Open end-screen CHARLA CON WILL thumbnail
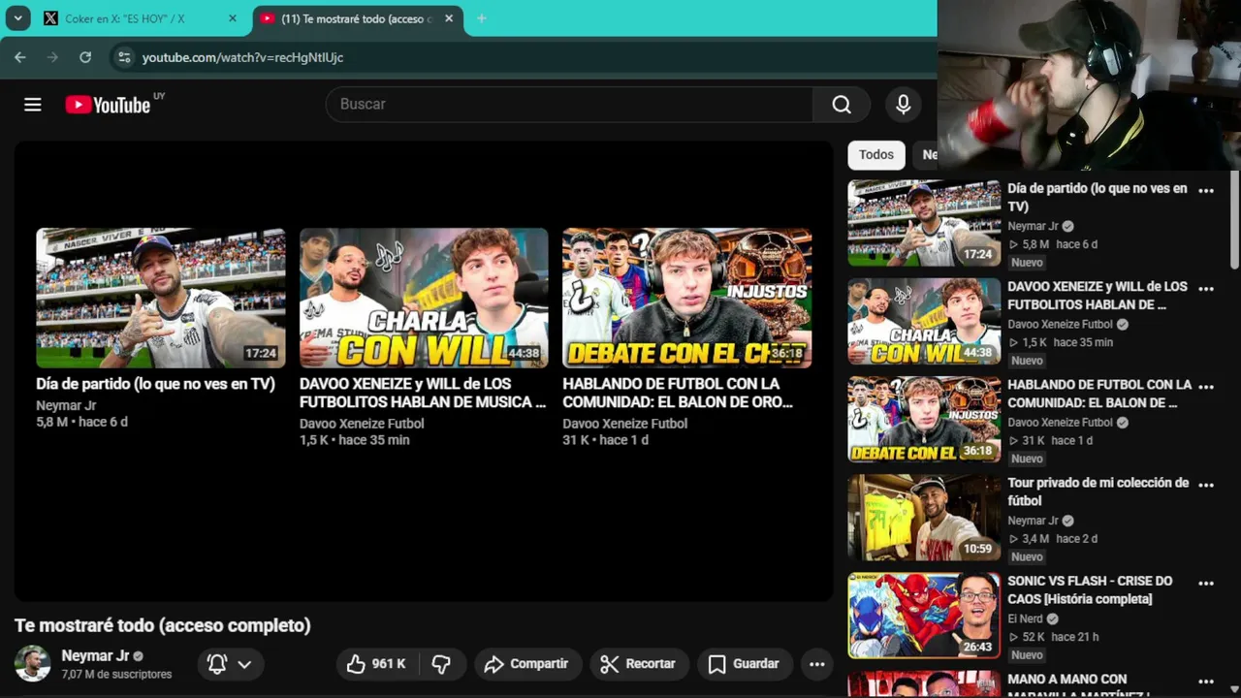Image resolution: width=1241 pixels, height=698 pixels. (x=424, y=298)
